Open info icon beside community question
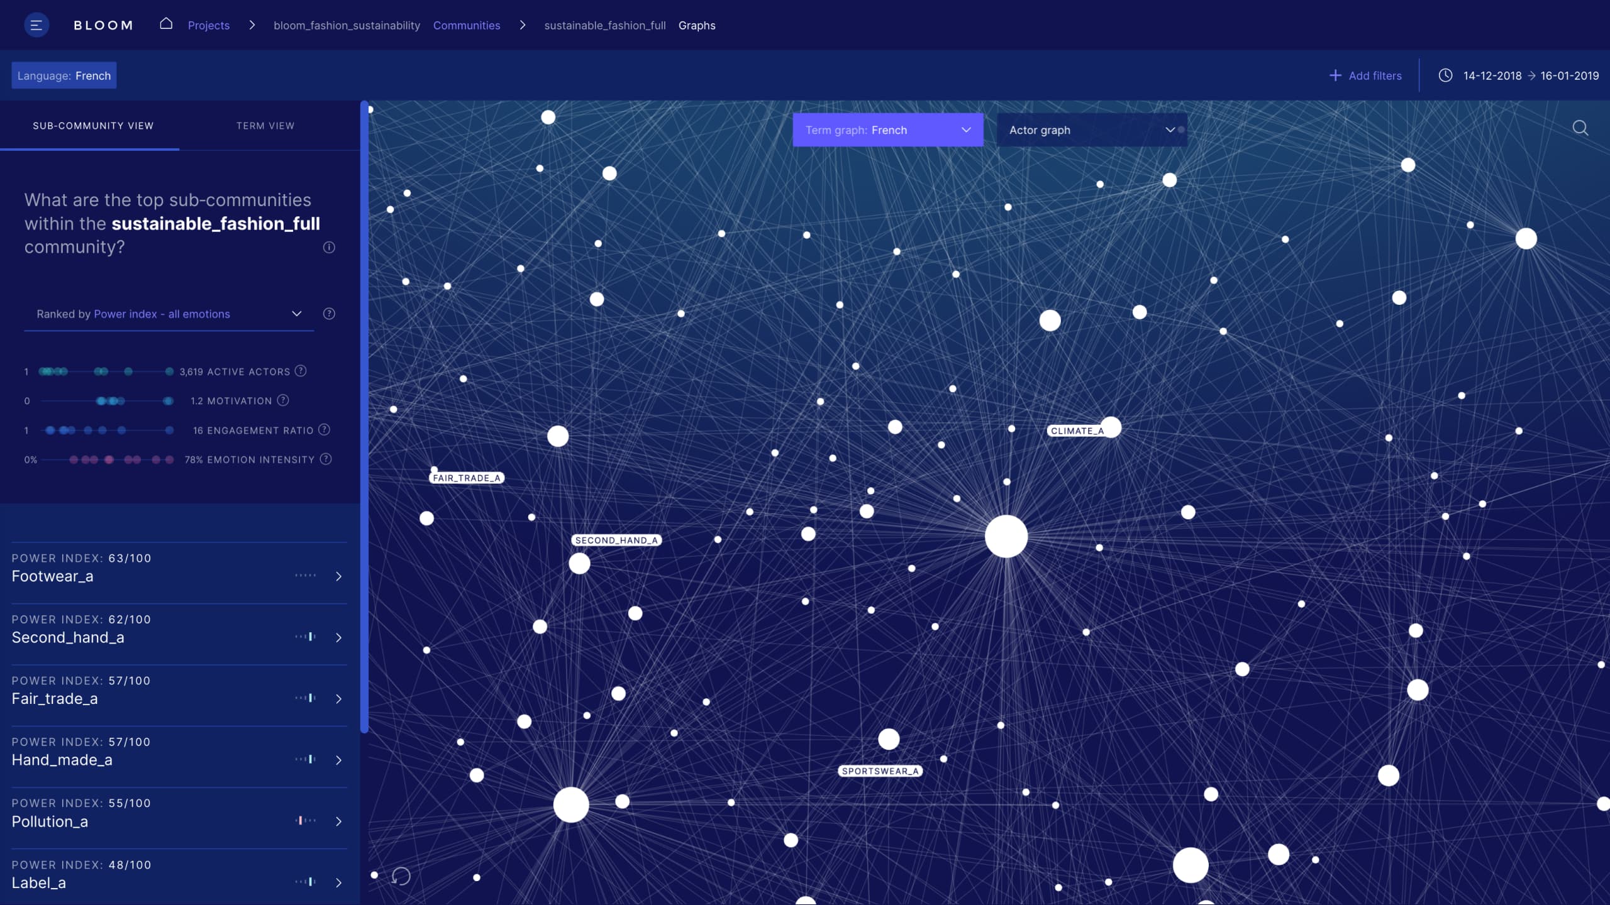 [329, 247]
